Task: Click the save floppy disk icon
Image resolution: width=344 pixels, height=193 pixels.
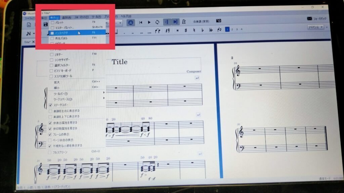Action: coord(45,24)
